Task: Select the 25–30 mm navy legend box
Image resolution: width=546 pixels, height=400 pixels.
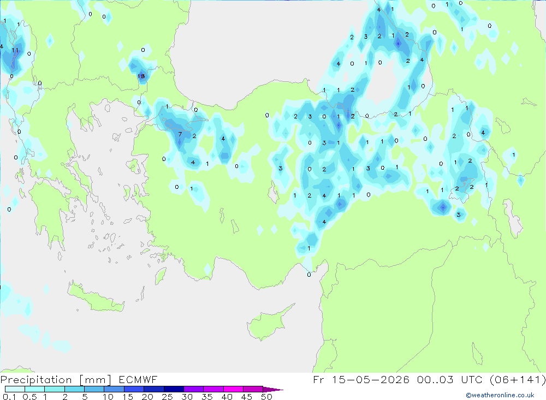Action: coord(174,389)
